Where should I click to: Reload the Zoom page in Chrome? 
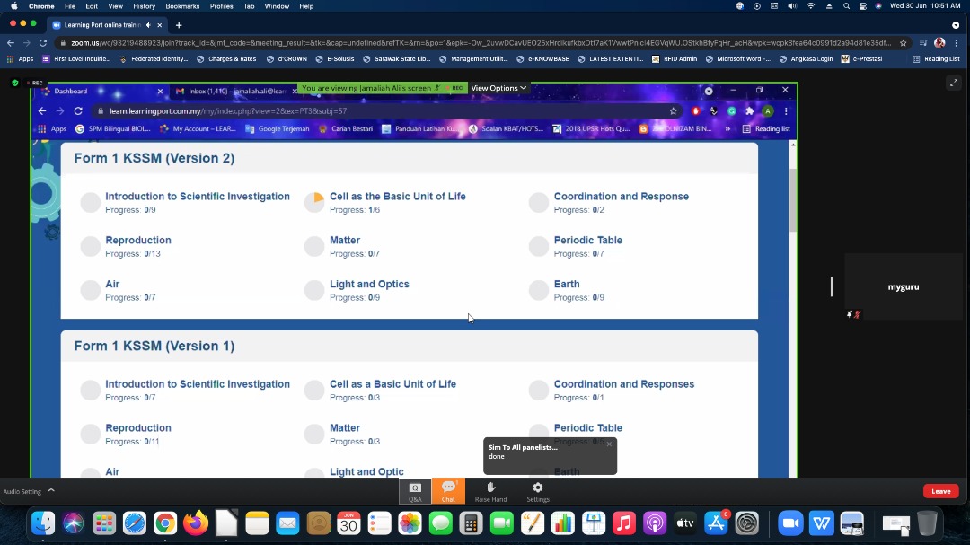43,43
